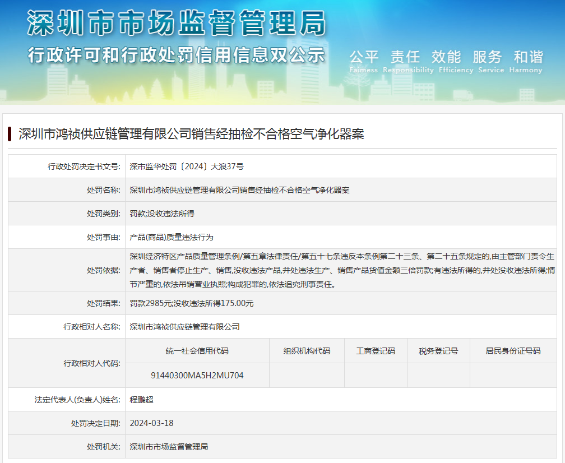Click the 处罚依据 label
This screenshot has height=463, width=565.
[103, 270]
